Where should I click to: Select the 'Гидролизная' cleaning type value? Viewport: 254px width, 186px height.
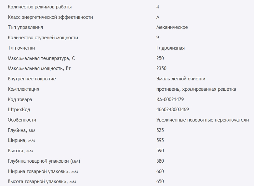[170, 48]
